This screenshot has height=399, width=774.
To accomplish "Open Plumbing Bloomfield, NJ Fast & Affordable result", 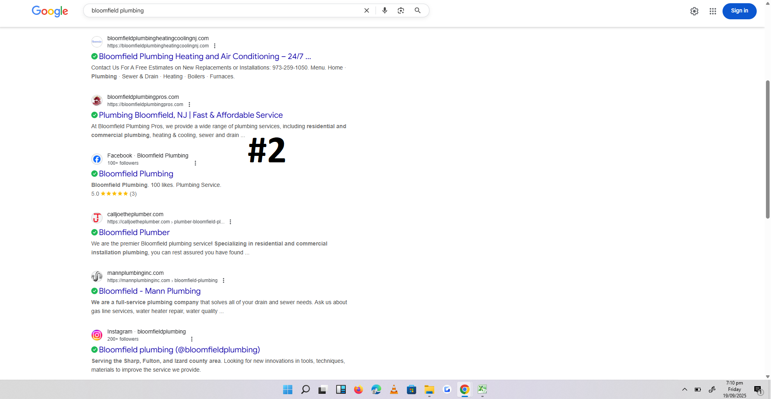I will point(191,115).
